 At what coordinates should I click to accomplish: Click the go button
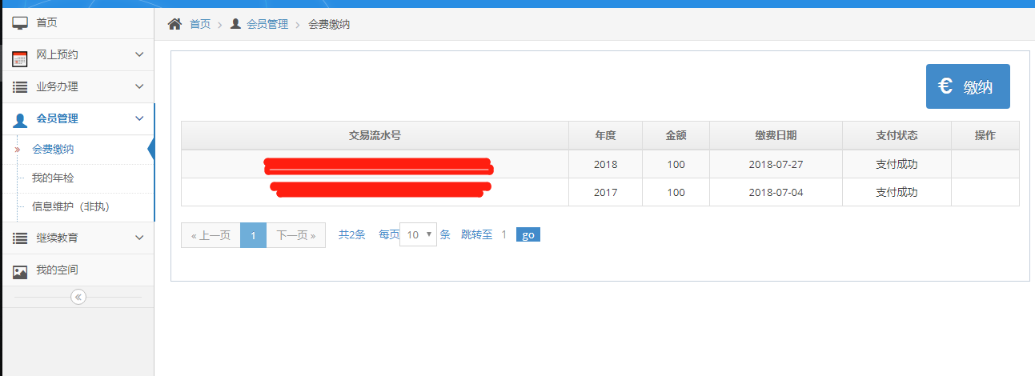(x=528, y=235)
